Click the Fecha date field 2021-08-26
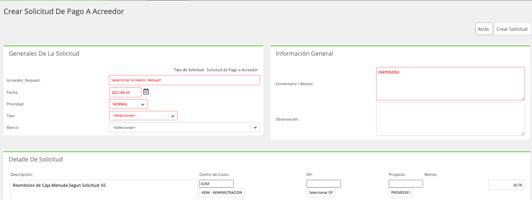The width and height of the screenshot is (532, 200). [x=125, y=93]
